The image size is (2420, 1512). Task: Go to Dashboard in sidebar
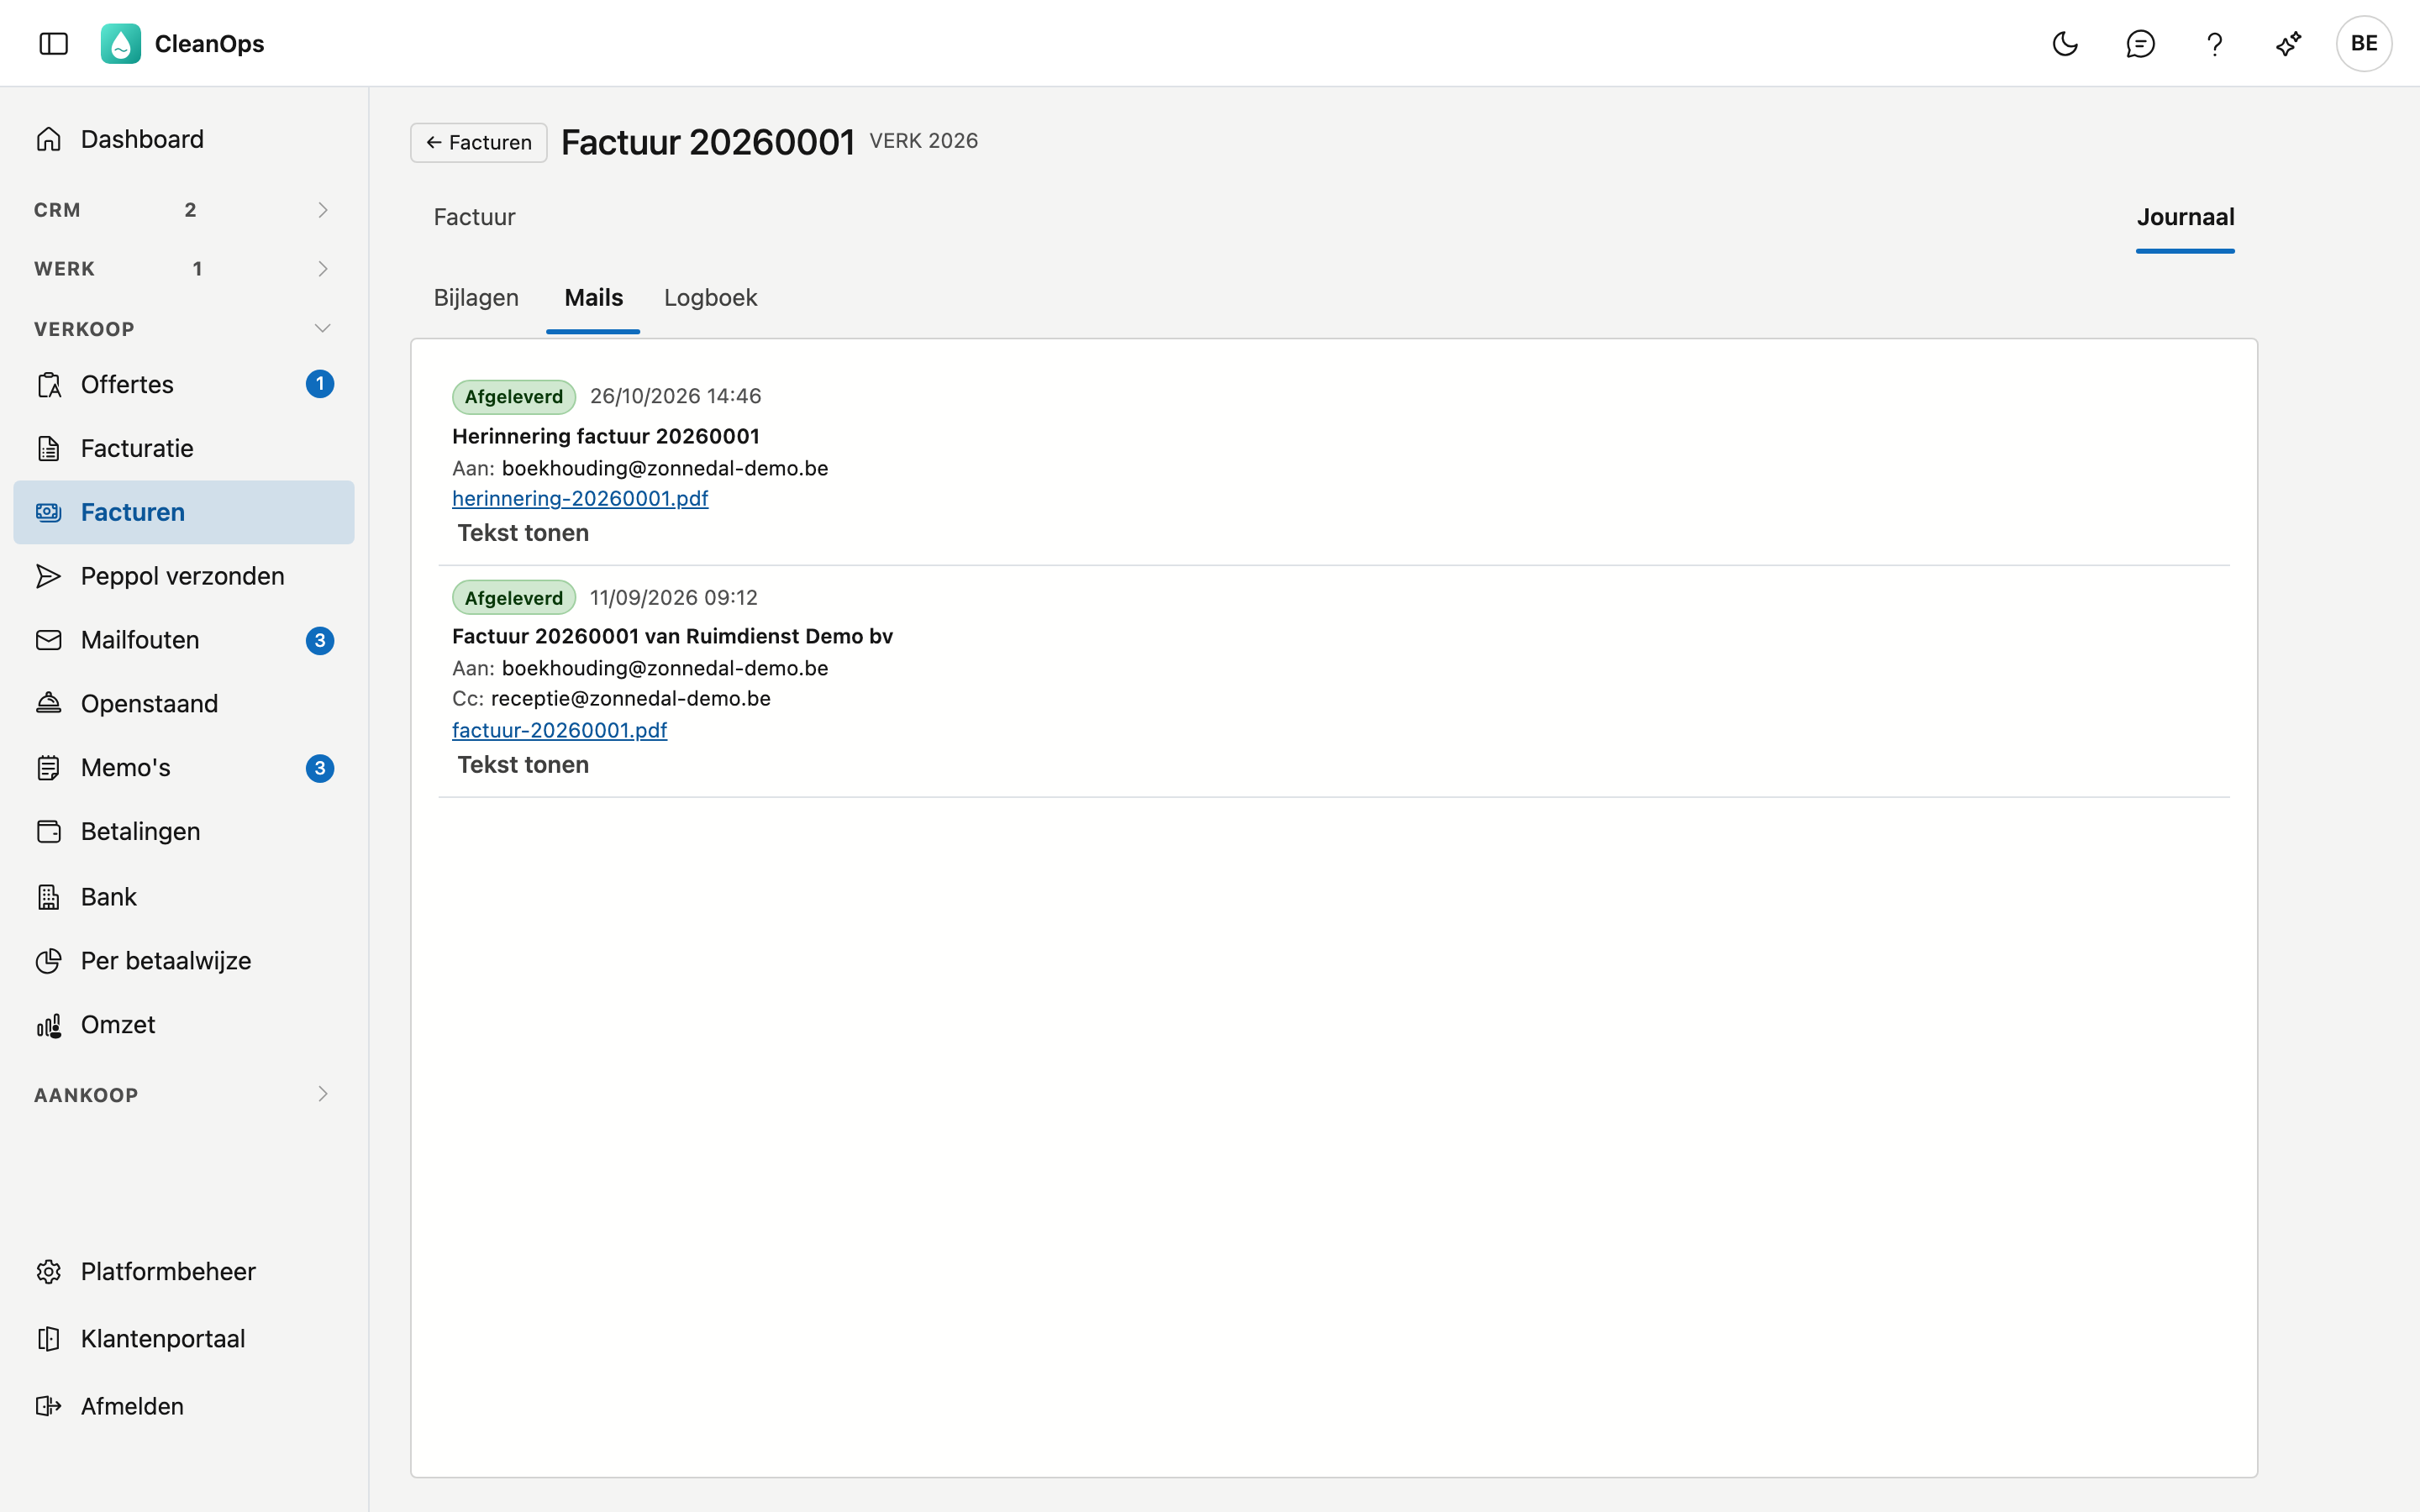(x=184, y=139)
